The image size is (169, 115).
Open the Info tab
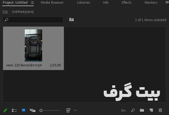pos(106,2)
